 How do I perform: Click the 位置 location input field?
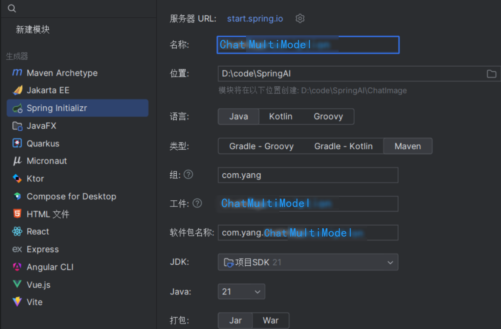tap(359, 74)
